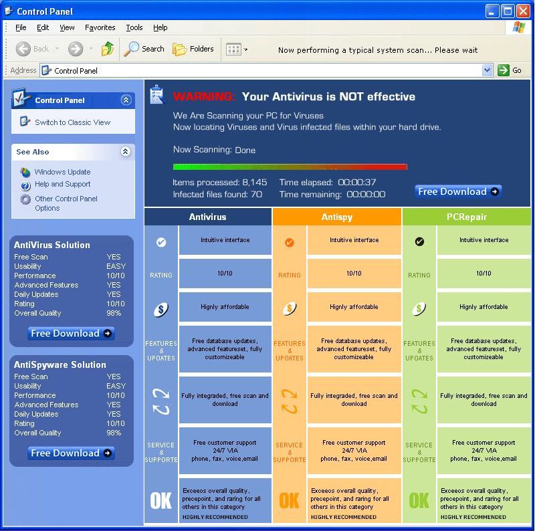The width and height of the screenshot is (535, 531).
Task: Click the Back arrow toolbar icon
Action: click(23, 49)
